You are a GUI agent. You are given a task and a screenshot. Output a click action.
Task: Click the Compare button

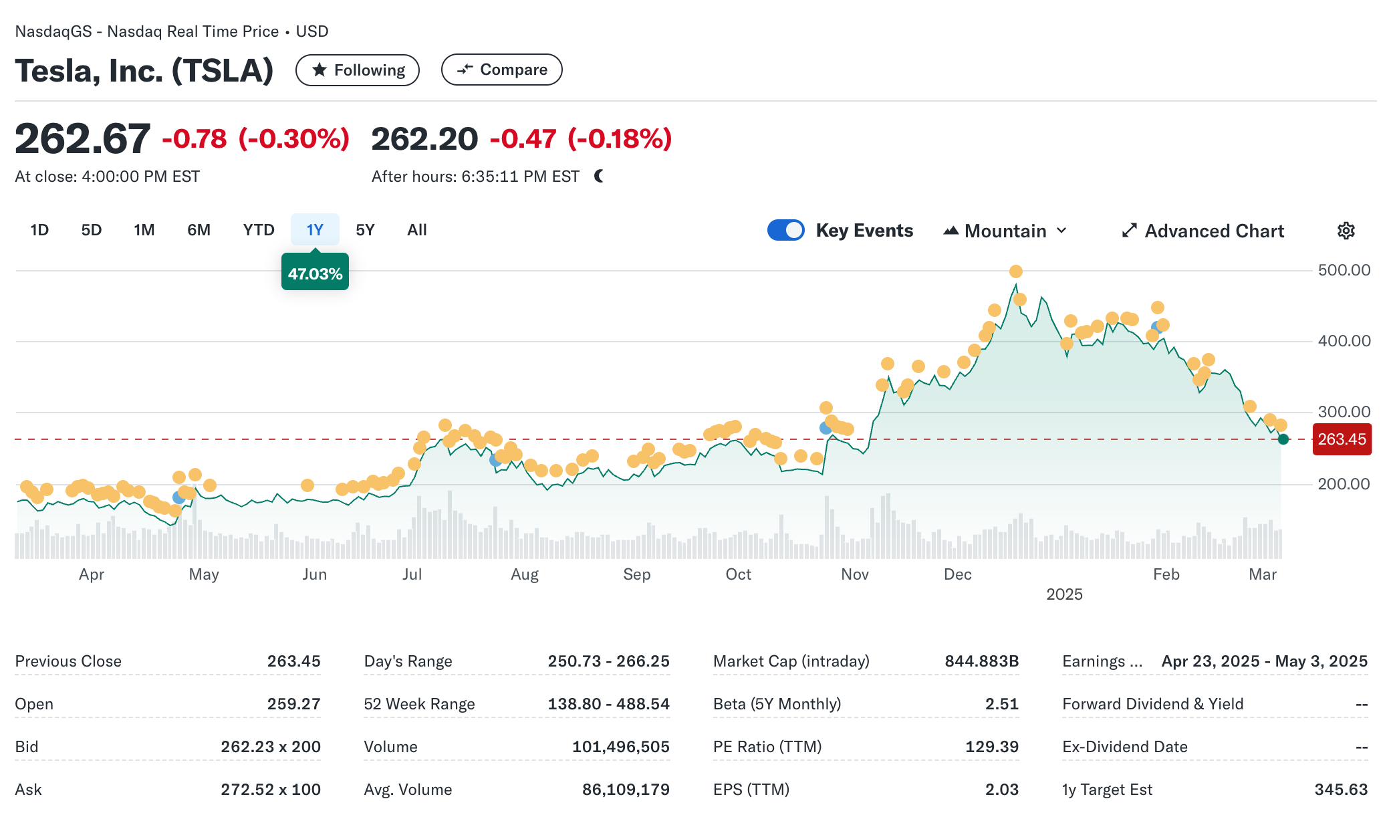501,70
